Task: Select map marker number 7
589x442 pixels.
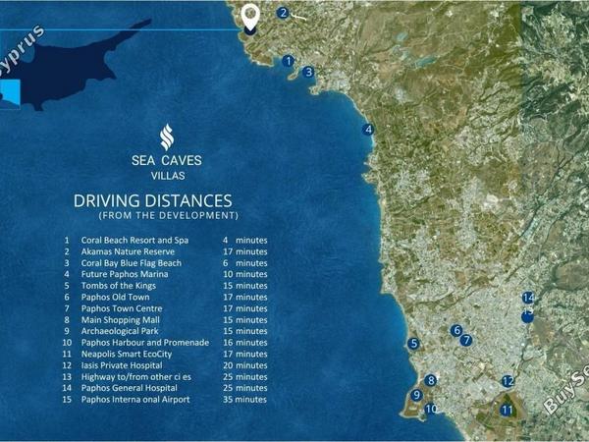Action: coord(466,341)
